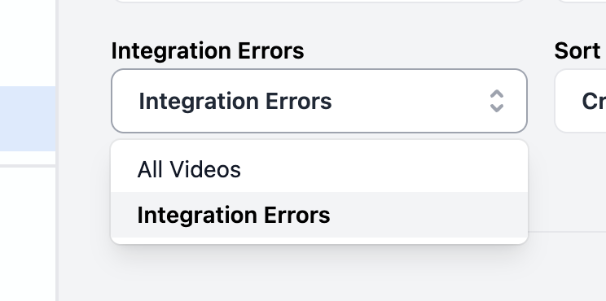
Task: Click white sidebar area above highlighted item
Action: pos(28,42)
